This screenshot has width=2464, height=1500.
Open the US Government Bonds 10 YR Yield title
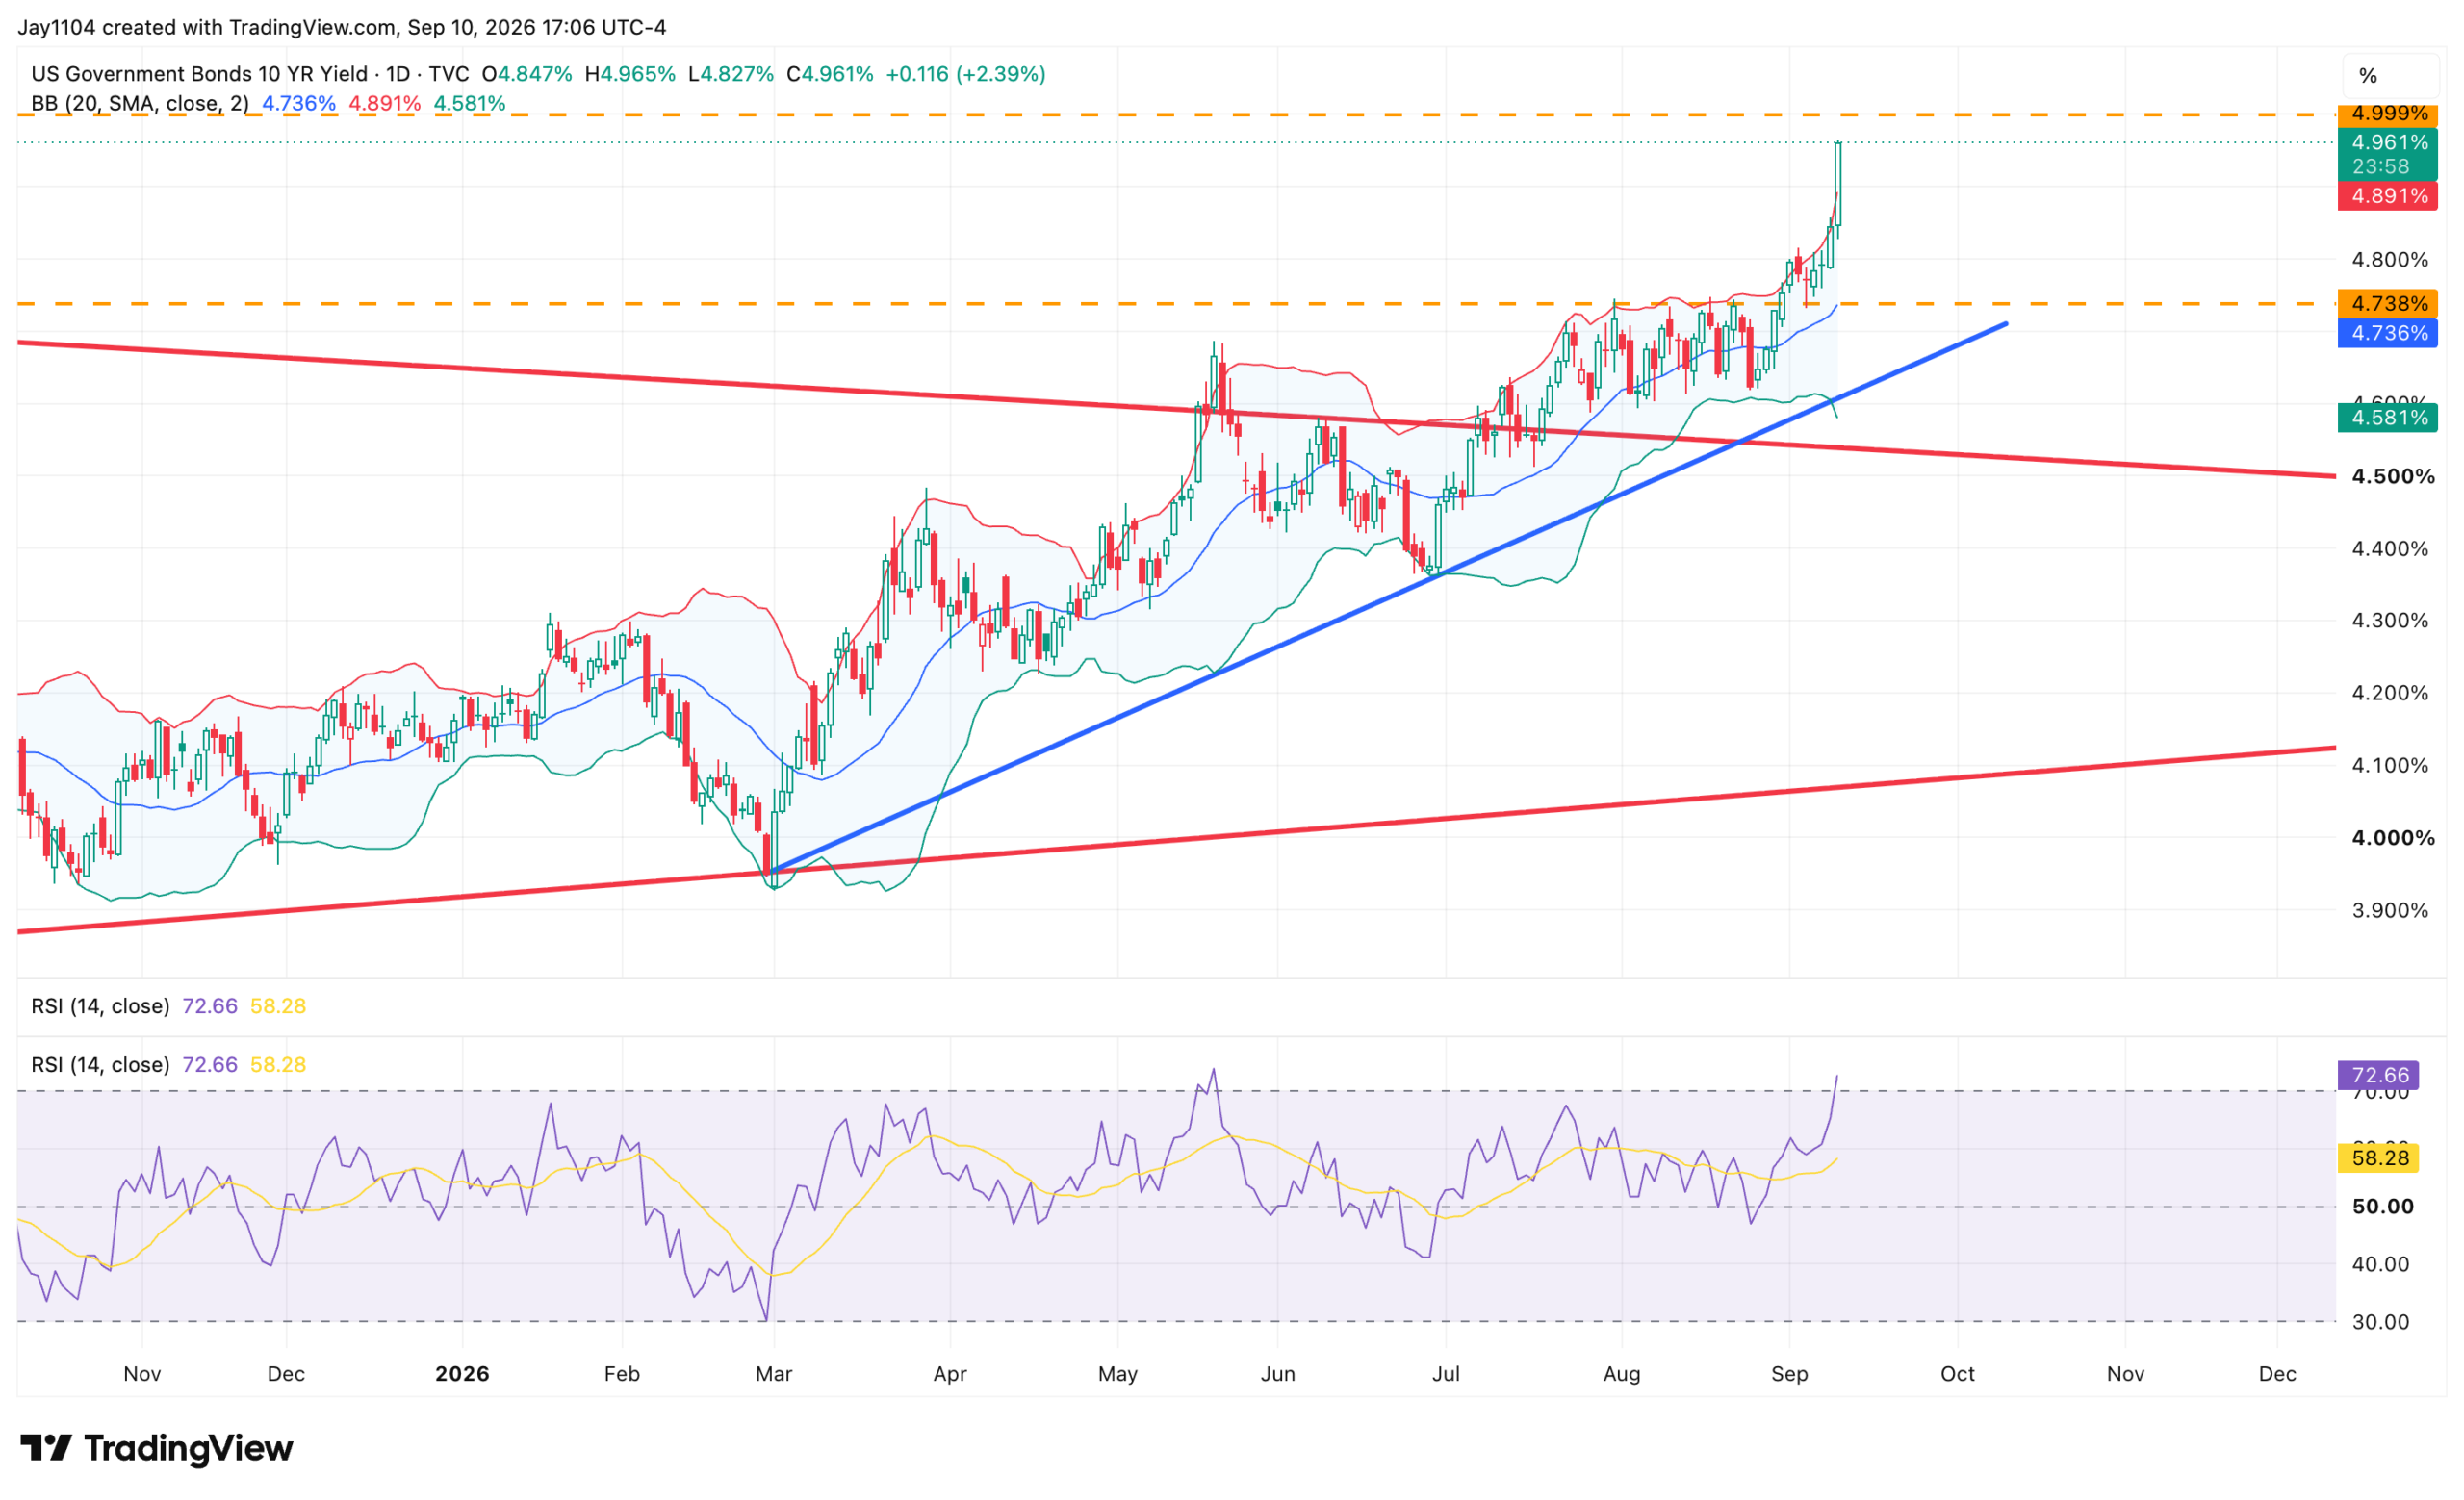click(199, 74)
